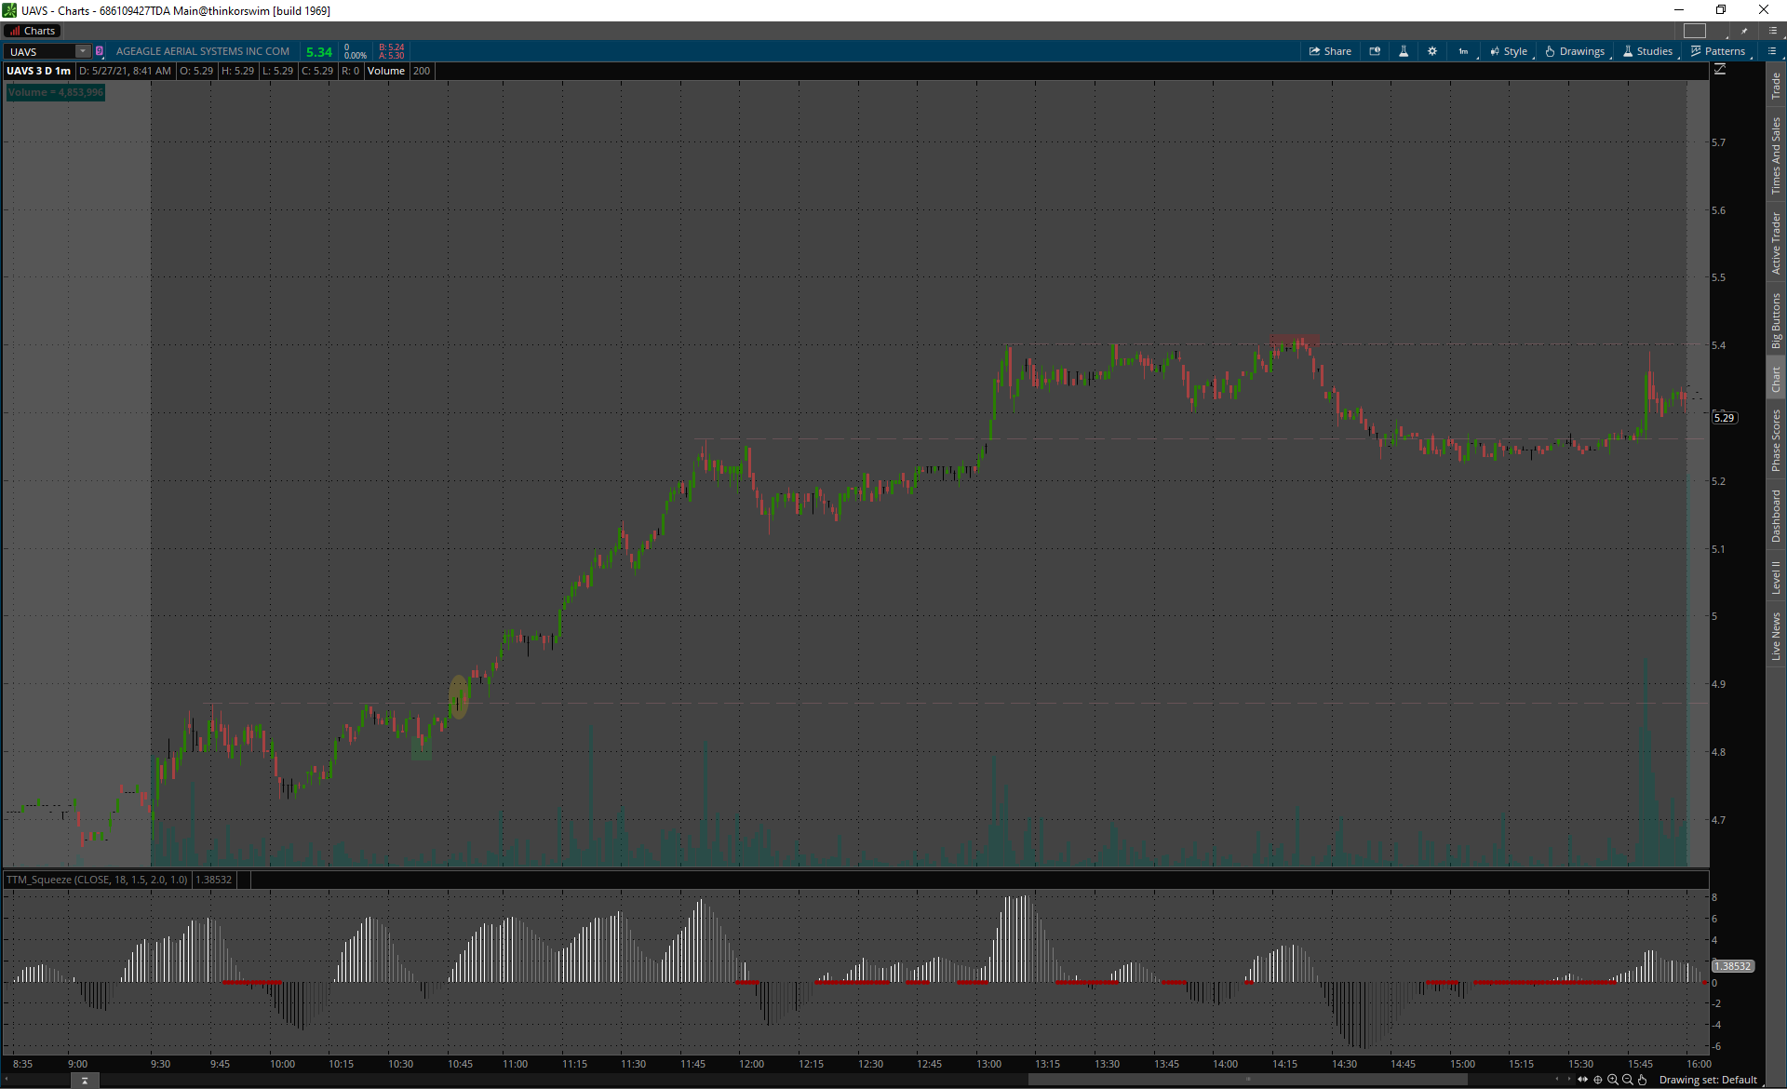Viewport: 1787px width, 1089px height.
Task: Toggle the price axis scale icon
Action: (x=1720, y=70)
